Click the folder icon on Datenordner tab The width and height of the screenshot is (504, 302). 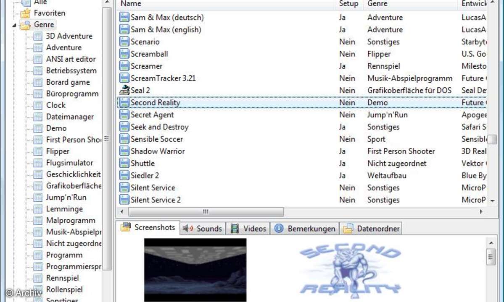click(348, 229)
